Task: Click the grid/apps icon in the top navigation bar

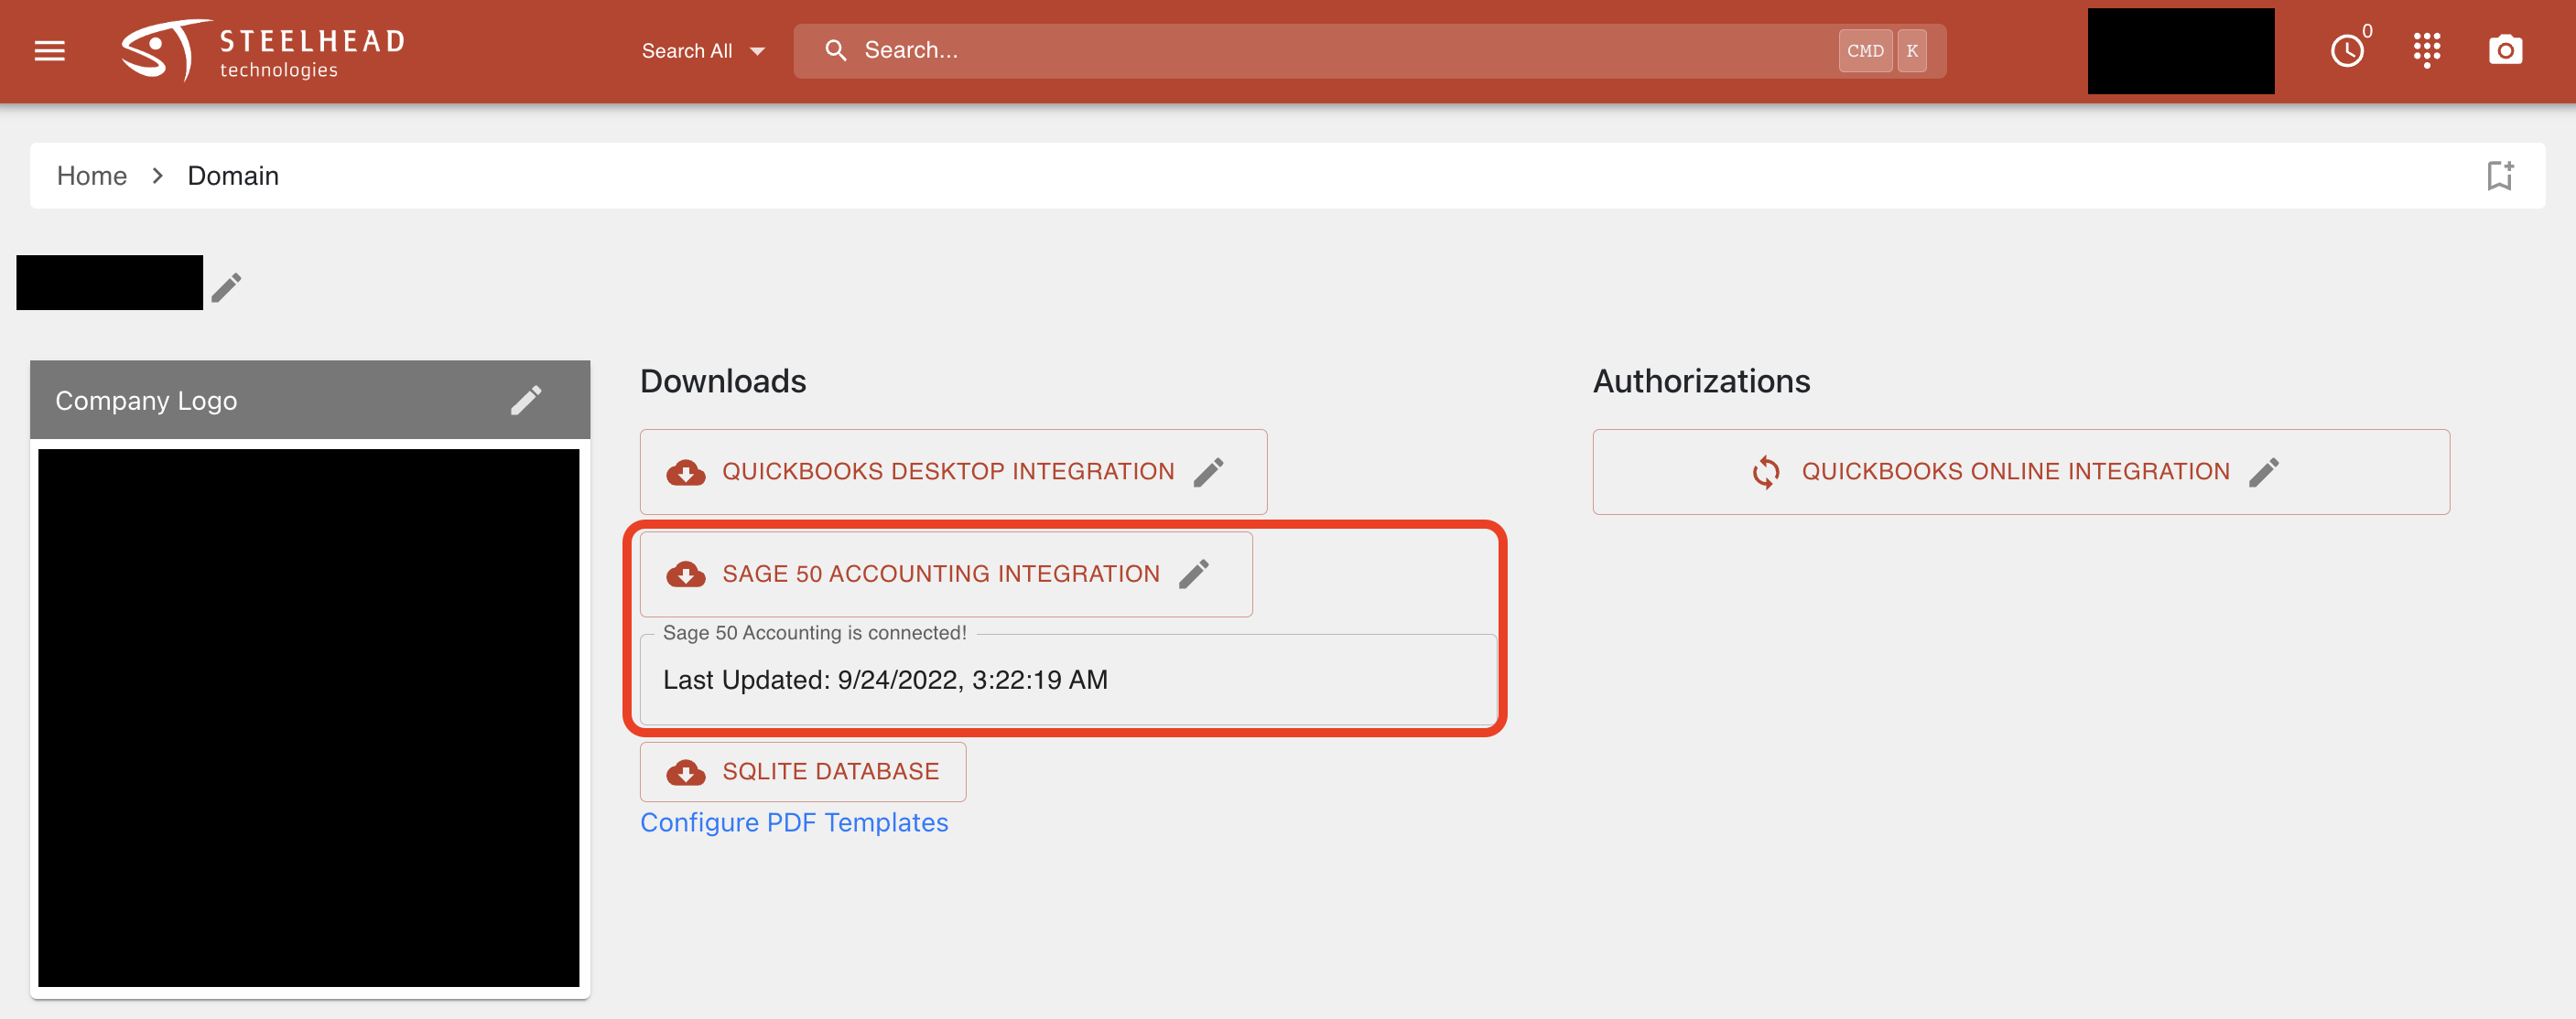Action: click(2427, 49)
